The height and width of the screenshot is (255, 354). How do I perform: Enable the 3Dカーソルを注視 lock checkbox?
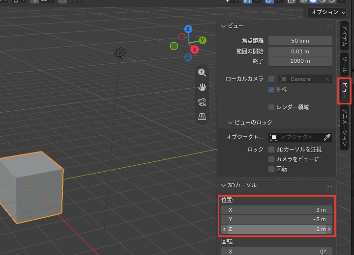click(x=271, y=150)
